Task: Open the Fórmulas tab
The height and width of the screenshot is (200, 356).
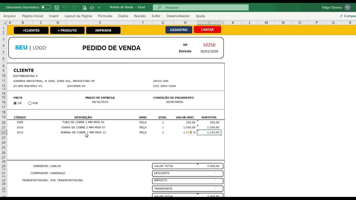Action: click(105, 16)
